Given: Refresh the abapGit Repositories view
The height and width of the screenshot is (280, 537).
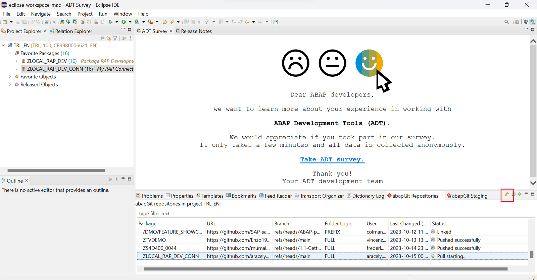Looking at the screenshot, I should 507,194.
